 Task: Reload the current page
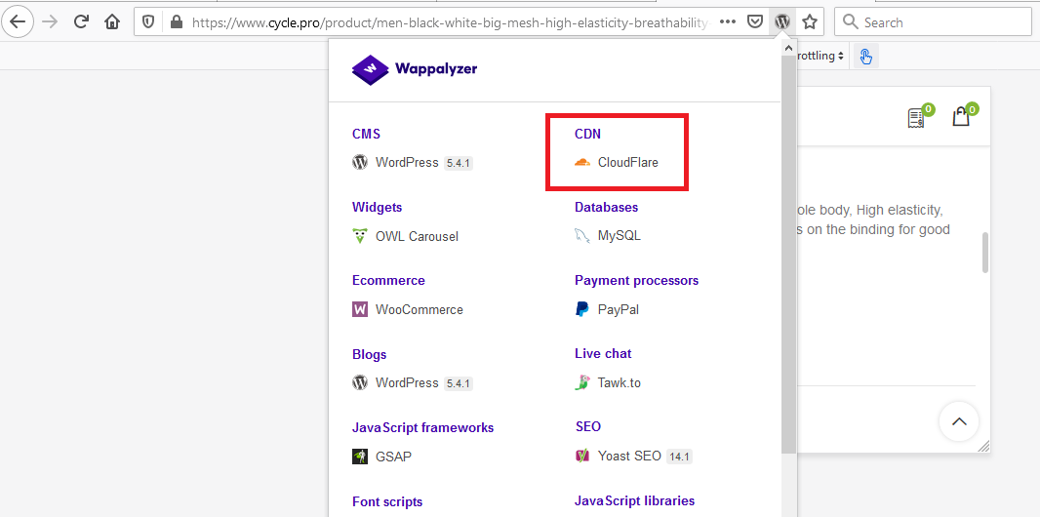pos(81,21)
